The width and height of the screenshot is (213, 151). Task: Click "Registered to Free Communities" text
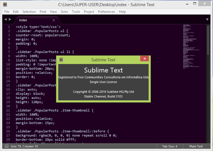coord(104,78)
